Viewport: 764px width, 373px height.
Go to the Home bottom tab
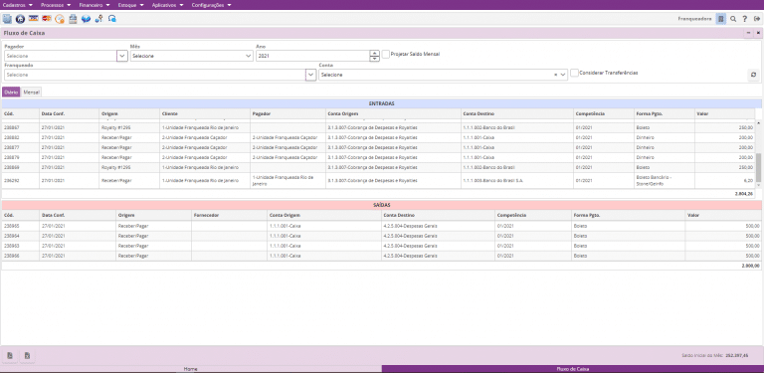[191, 369]
